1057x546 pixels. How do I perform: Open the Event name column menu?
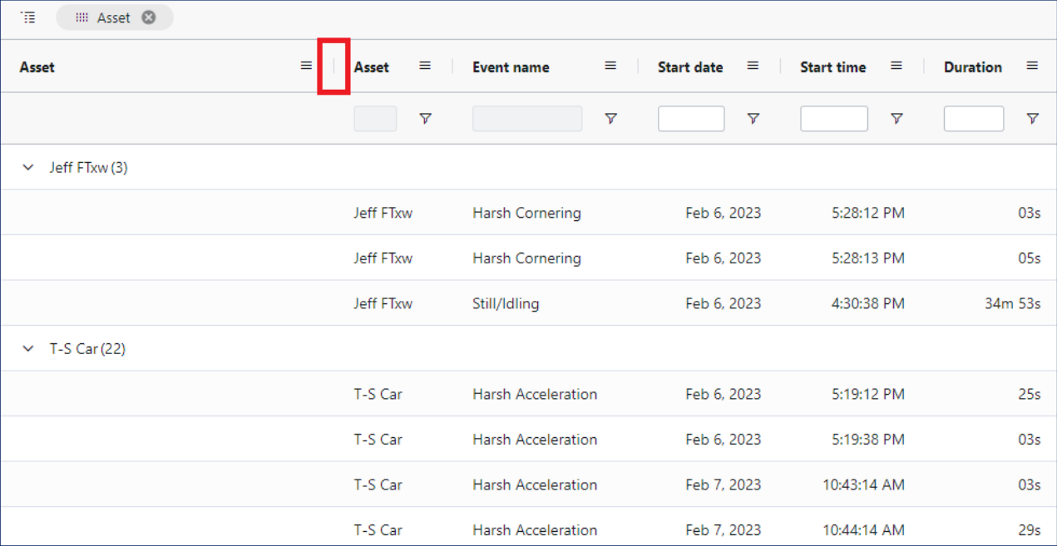click(610, 66)
